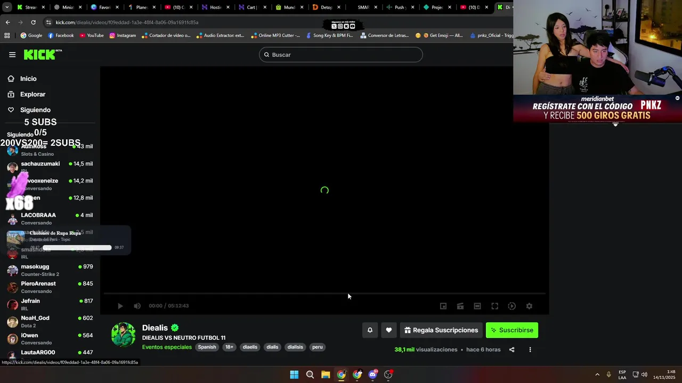Select the Spanish tag

[x=207, y=347]
